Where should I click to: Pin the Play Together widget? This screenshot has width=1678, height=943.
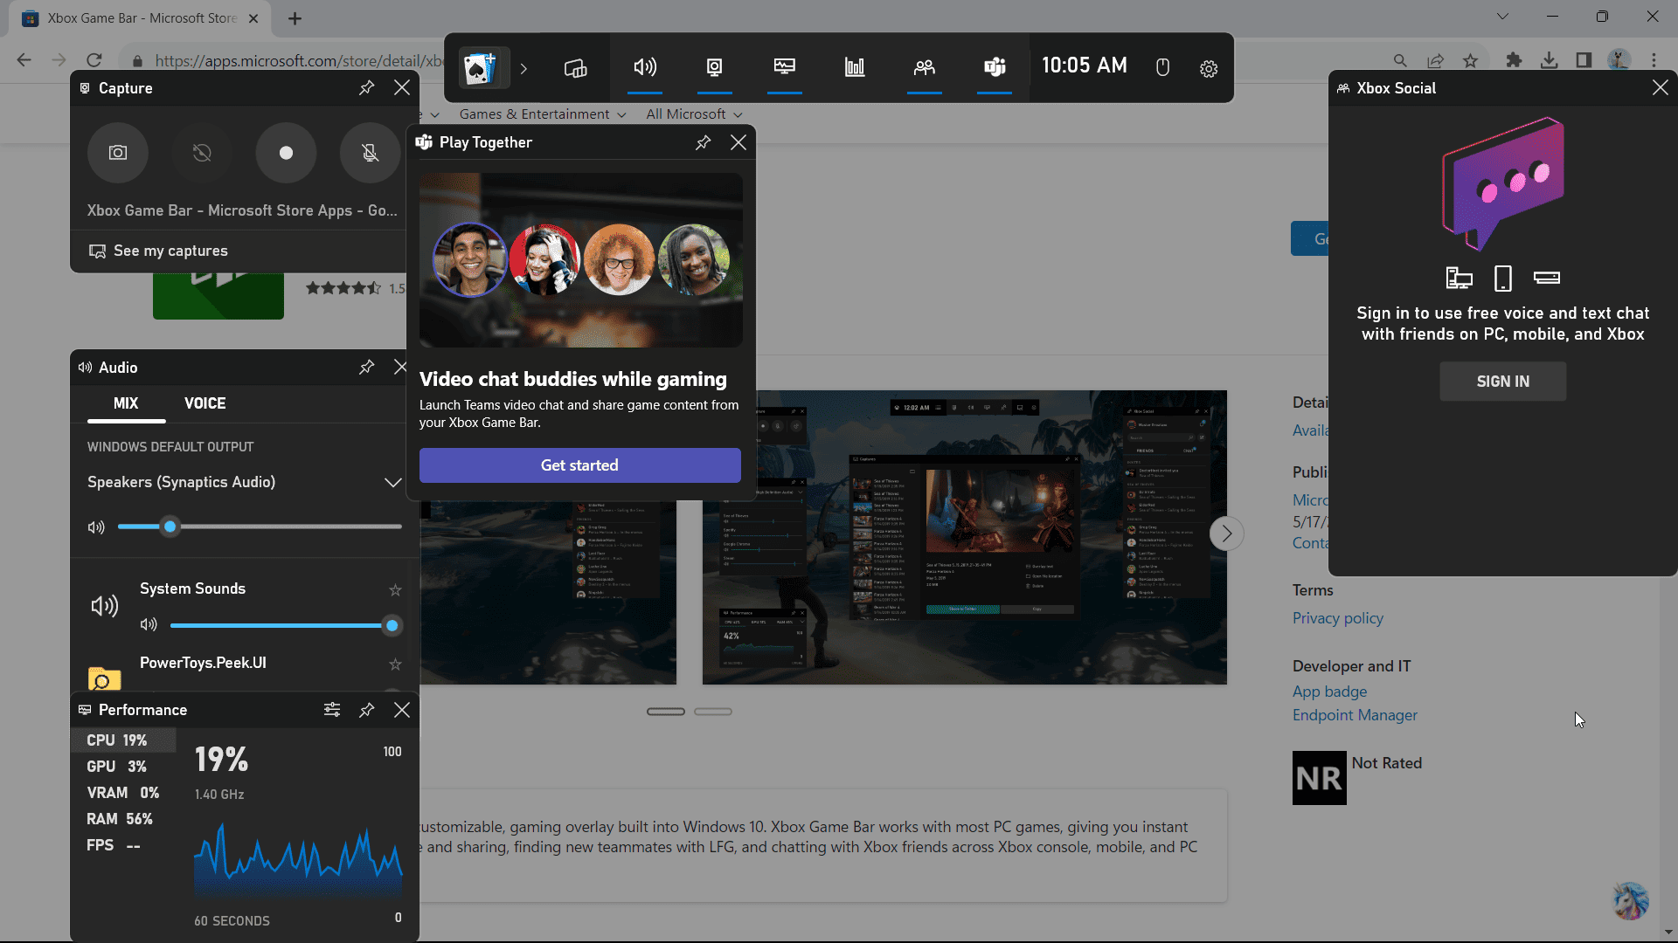click(704, 142)
